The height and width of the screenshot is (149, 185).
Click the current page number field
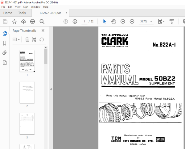point(84,22)
